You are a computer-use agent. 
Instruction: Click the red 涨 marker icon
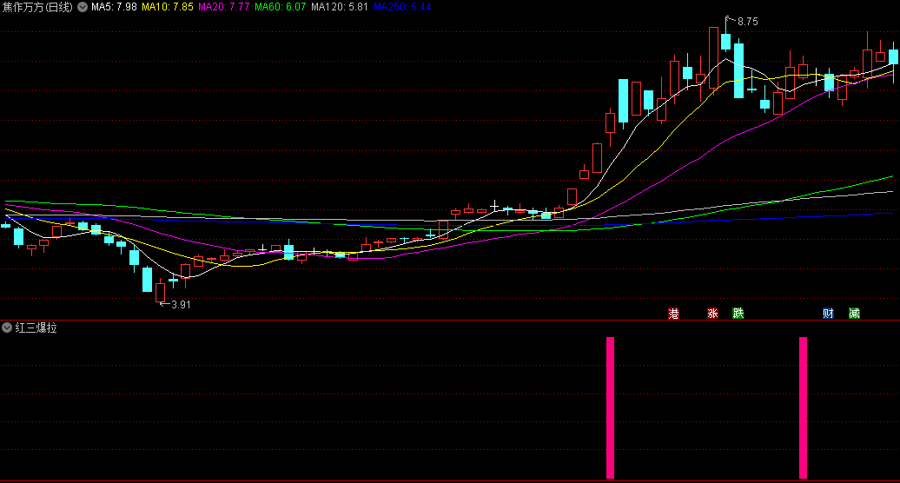712,314
